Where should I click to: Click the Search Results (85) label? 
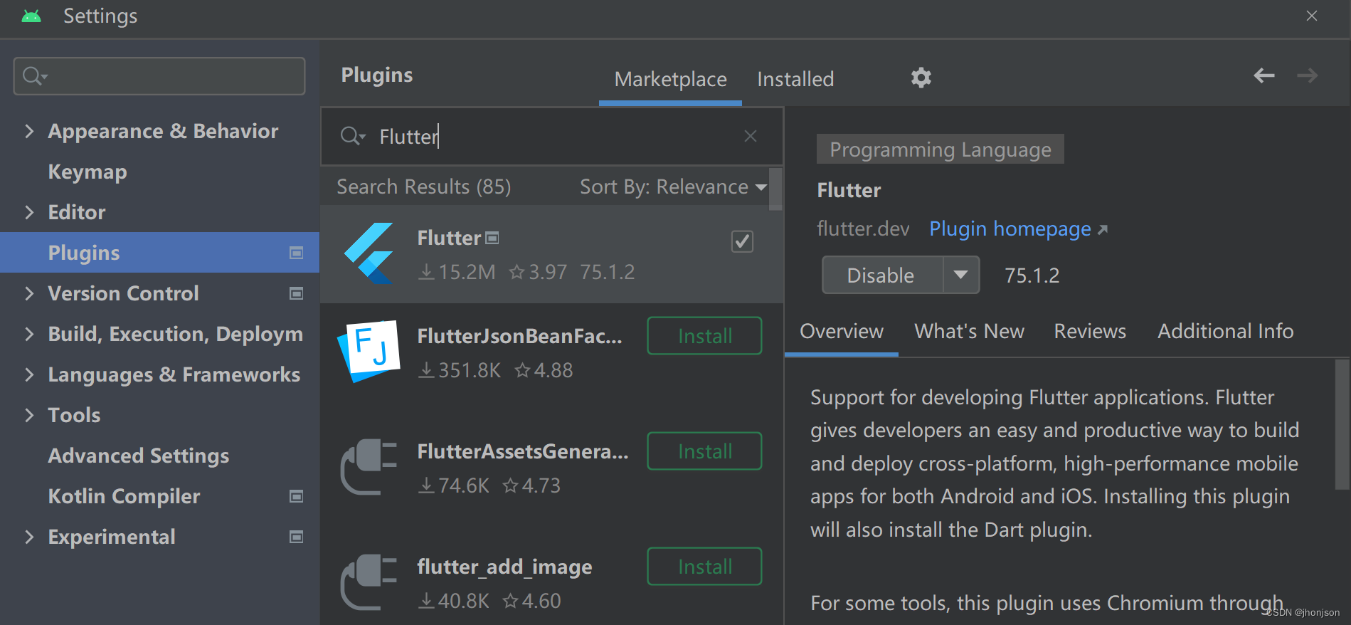pos(424,187)
